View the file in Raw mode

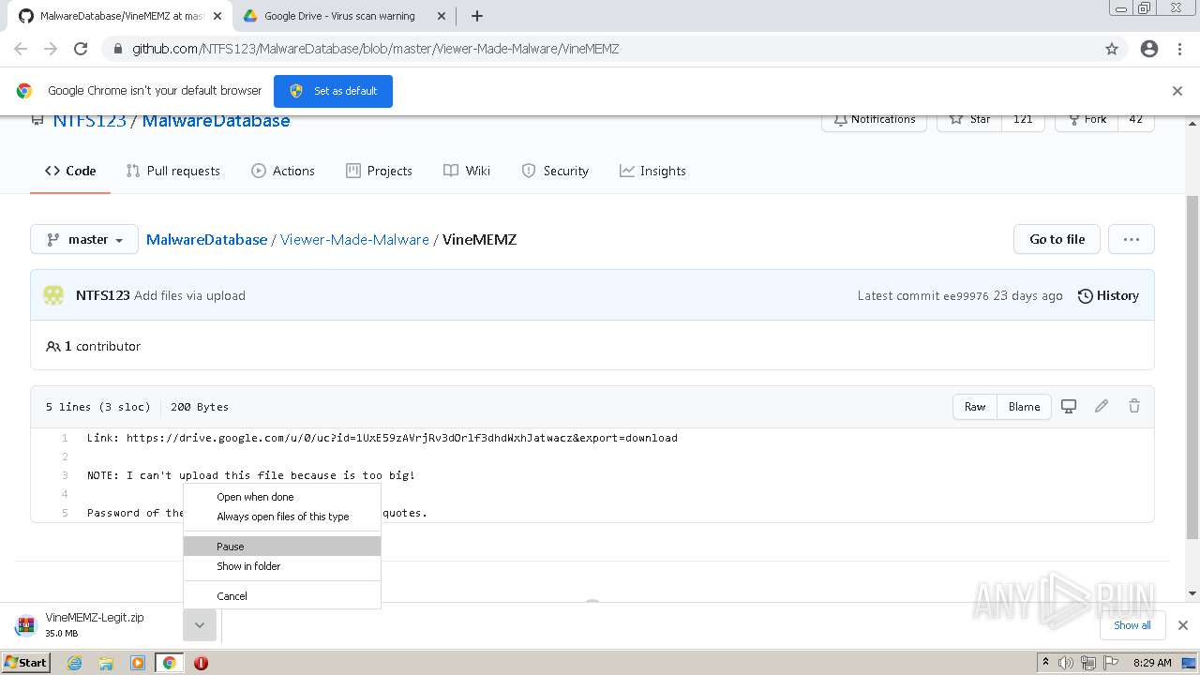point(975,407)
